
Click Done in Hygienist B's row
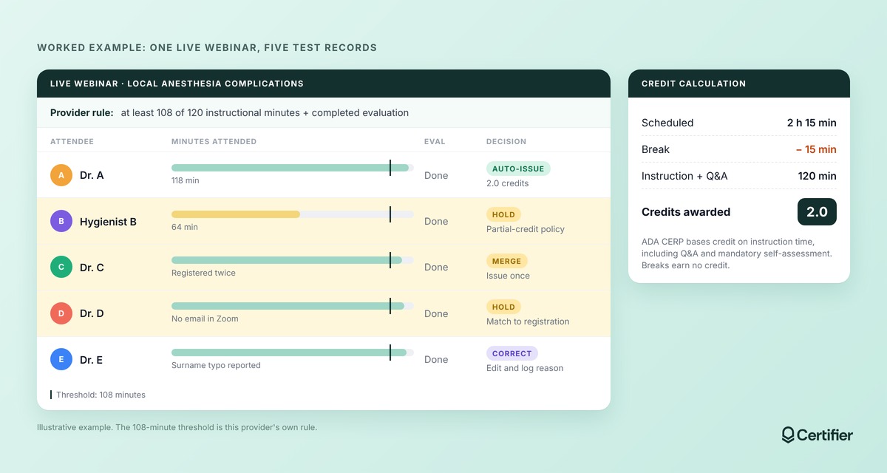click(436, 221)
